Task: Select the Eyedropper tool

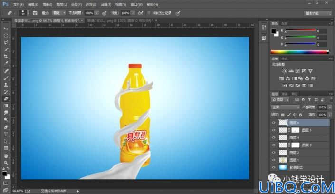Action: click(x=6, y=64)
